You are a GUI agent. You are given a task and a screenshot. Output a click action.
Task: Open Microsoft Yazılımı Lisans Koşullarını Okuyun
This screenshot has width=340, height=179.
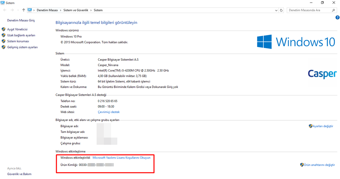[122, 158]
